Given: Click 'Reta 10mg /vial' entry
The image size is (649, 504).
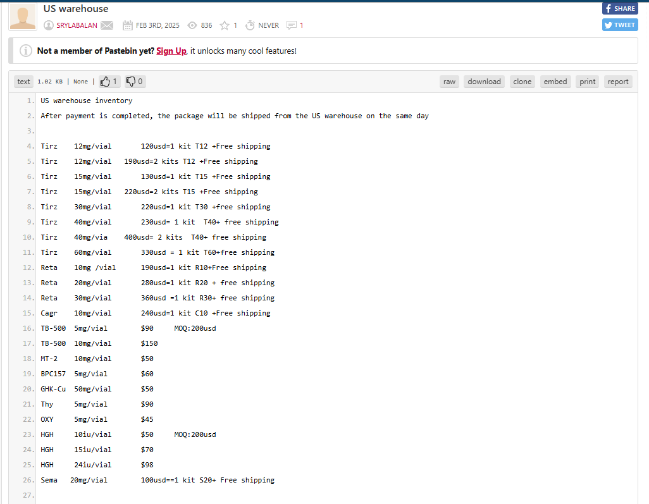Looking at the screenshot, I should click(x=78, y=267).
